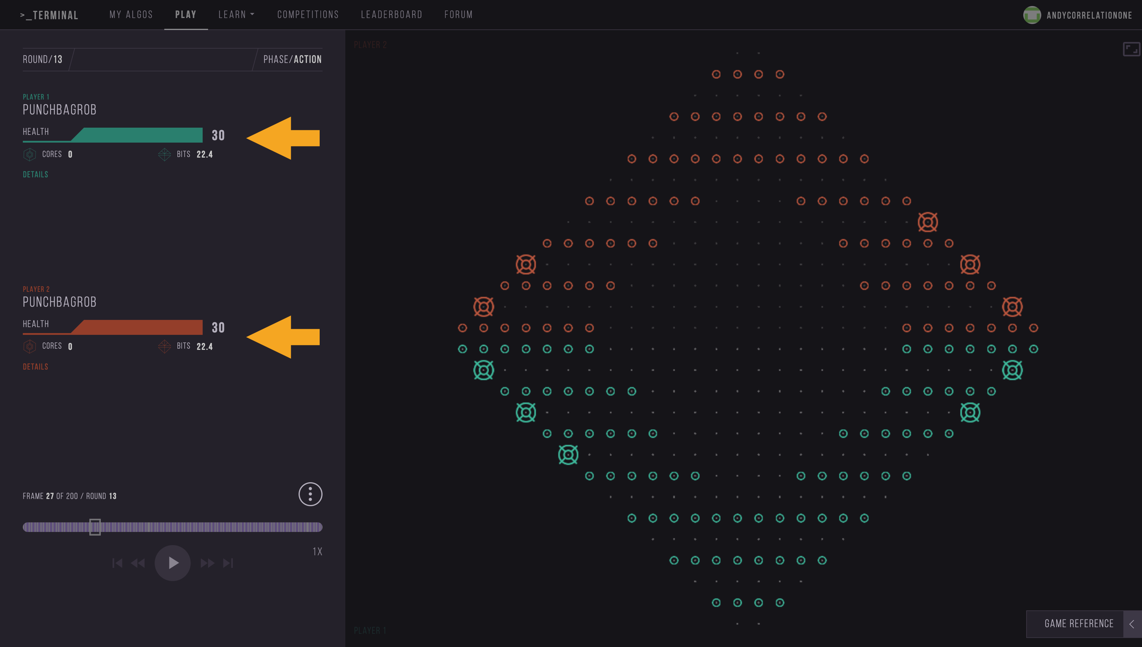This screenshot has height=647, width=1142.
Task: Skip to last frame icon
Action: click(x=228, y=563)
